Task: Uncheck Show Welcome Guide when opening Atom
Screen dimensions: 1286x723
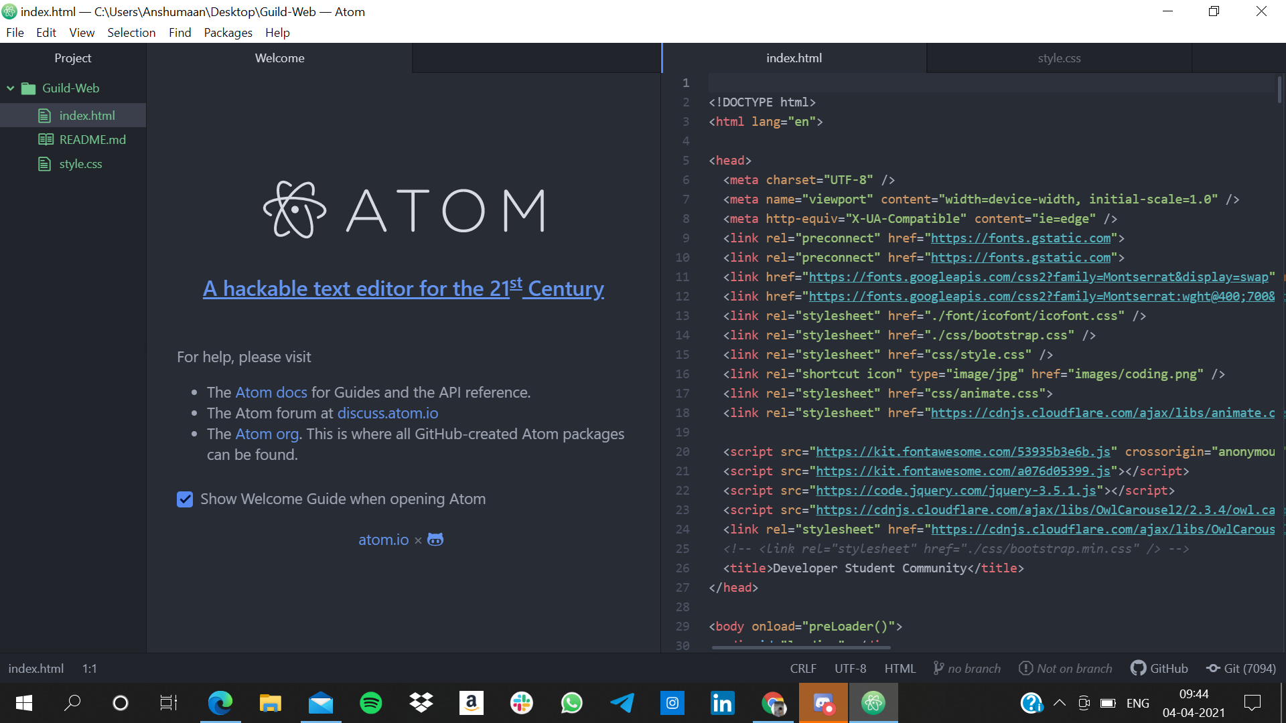Action: 185,499
